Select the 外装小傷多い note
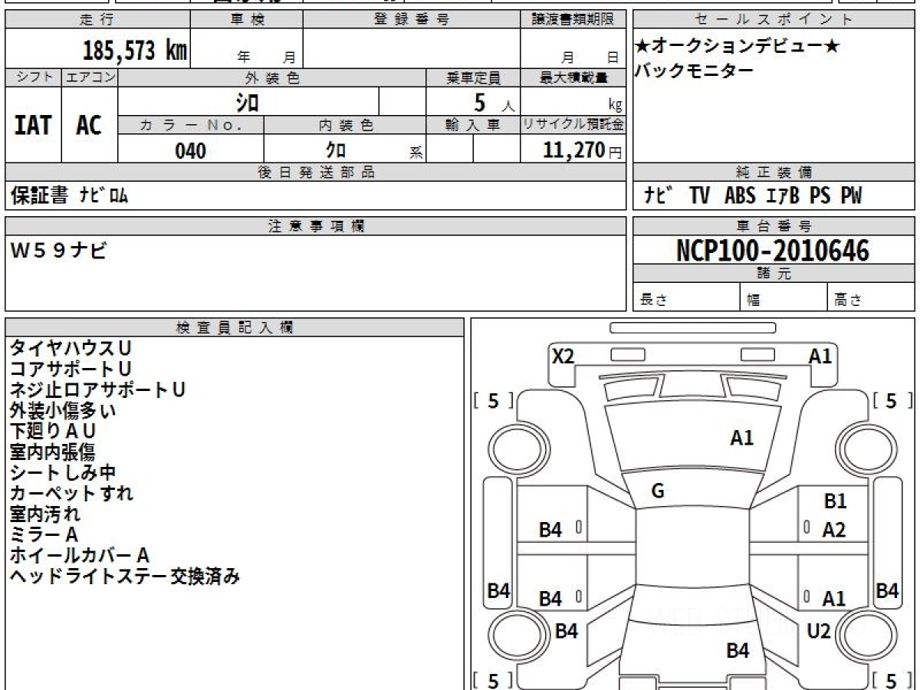 click(63, 410)
